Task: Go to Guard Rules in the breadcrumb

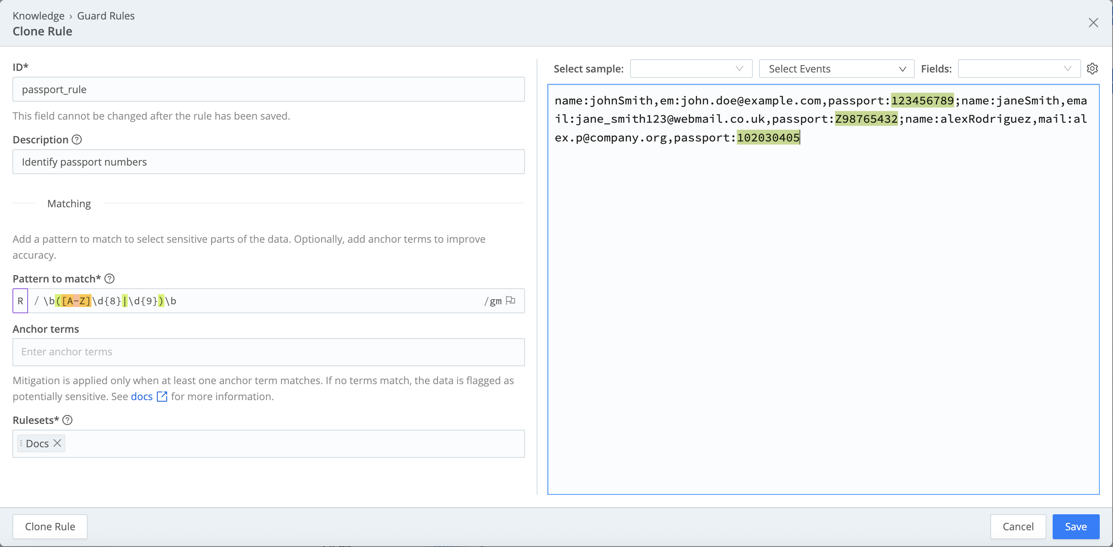Action: (106, 16)
